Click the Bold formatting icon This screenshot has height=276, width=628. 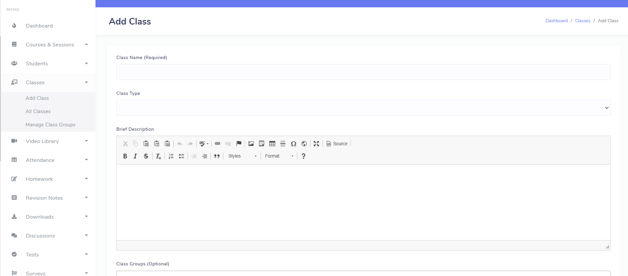click(125, 156)
